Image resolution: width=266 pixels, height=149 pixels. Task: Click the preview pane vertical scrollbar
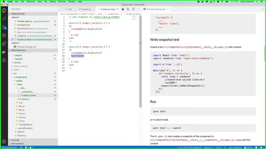pyautogui.click(x=265, y=53)
